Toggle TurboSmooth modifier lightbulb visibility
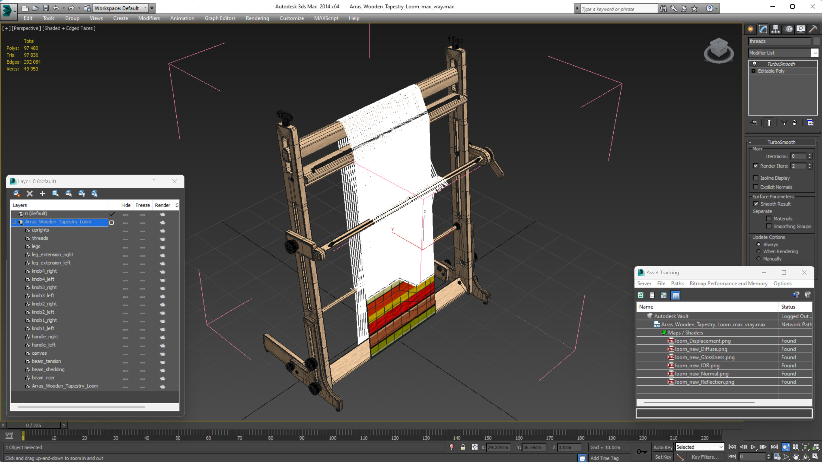This screenshot has height=462, width=822. [754, 64]
